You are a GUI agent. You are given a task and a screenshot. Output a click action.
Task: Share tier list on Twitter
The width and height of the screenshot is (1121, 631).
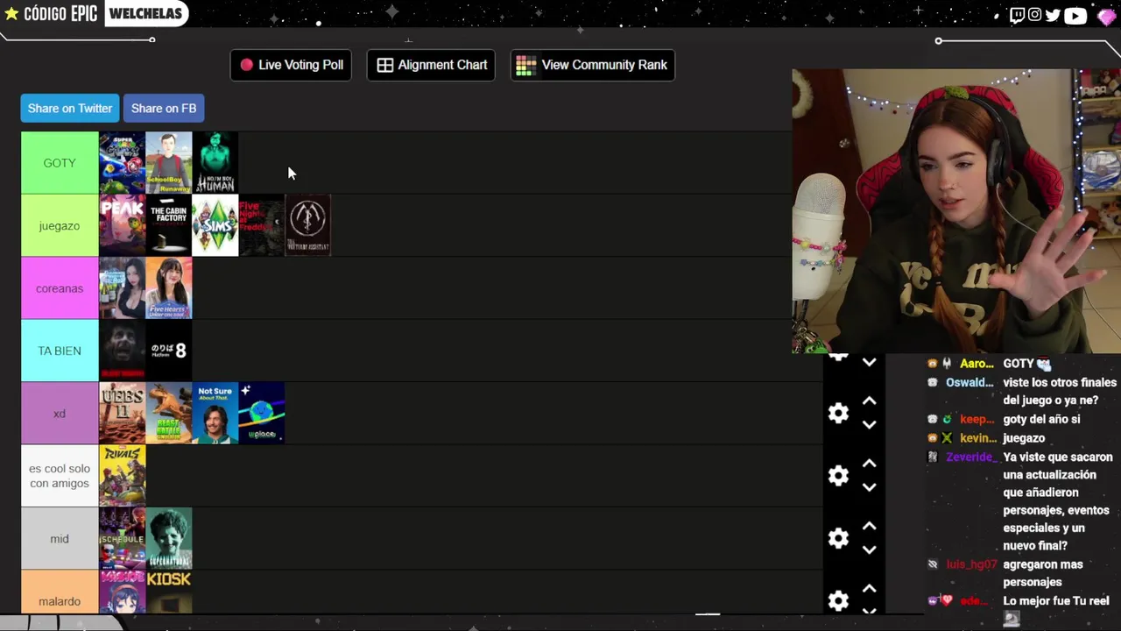point(70,108)
